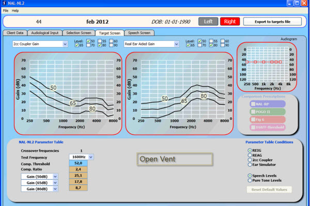Viewport: 310px width, 206px height.
Task: Open the Gain (50dB) dropdown
Action: (40, 177)
